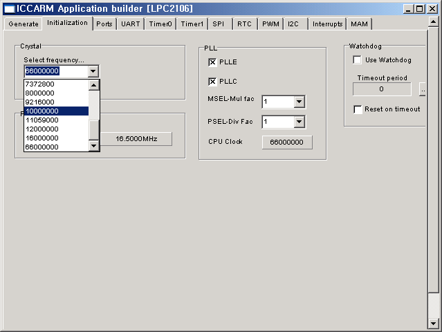Switch to the Generate tab
Screen dimensions: 442x332
[24, 24]
